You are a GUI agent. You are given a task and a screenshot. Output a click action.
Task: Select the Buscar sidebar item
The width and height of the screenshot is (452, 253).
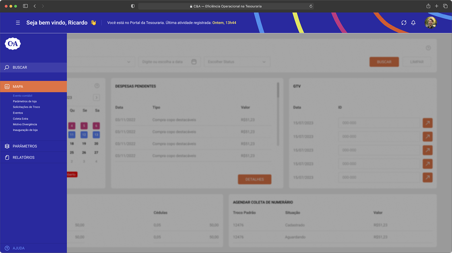tap(33, 67)
